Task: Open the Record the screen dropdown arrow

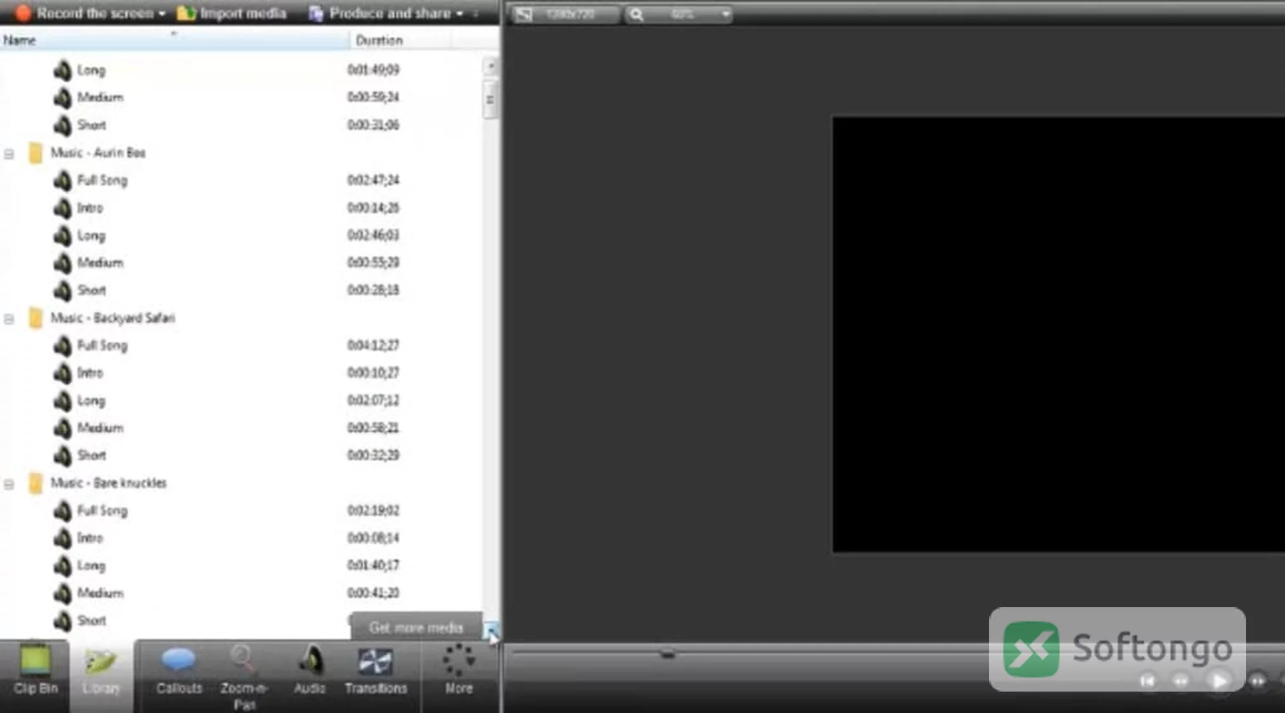Action: click(162, 13)
